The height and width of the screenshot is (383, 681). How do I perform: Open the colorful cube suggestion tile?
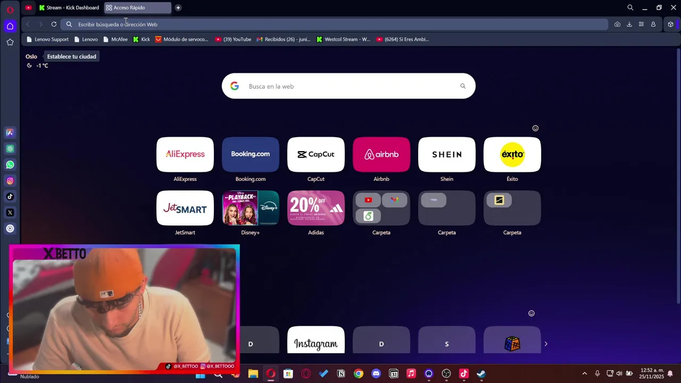point(512,340)
